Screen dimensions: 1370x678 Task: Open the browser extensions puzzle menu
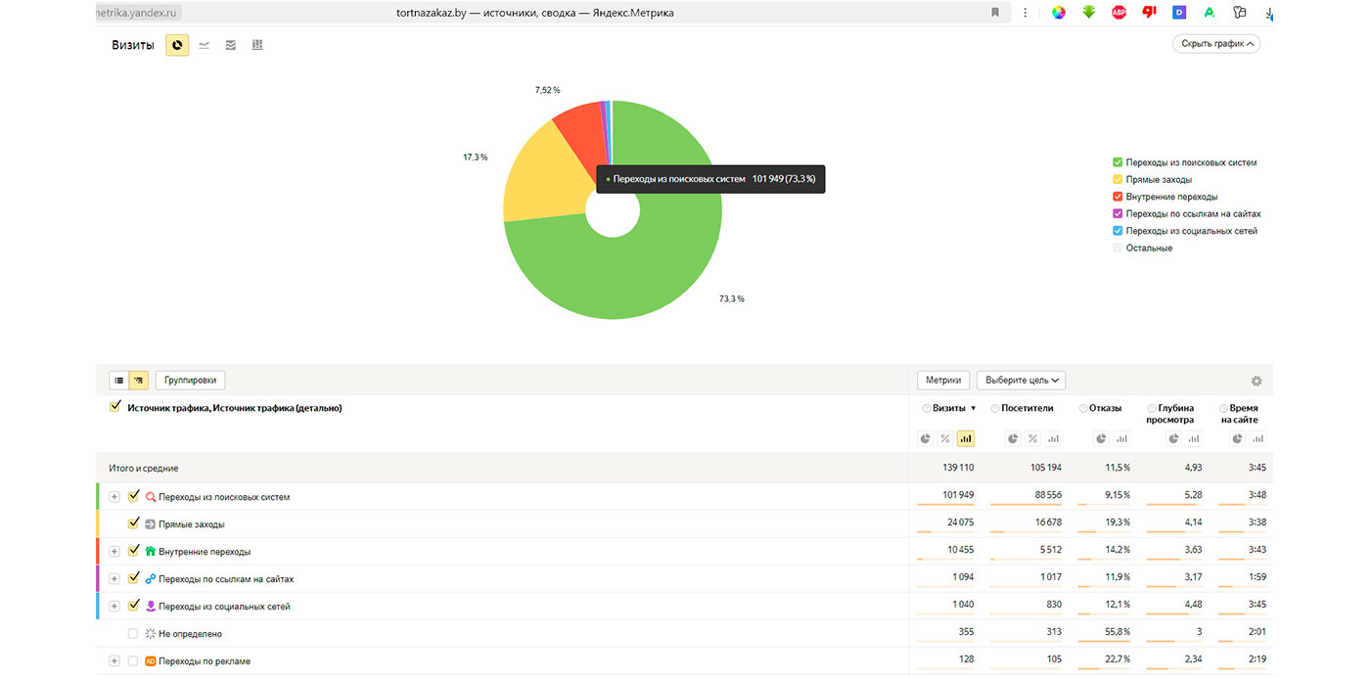(x=1240, y=13)
